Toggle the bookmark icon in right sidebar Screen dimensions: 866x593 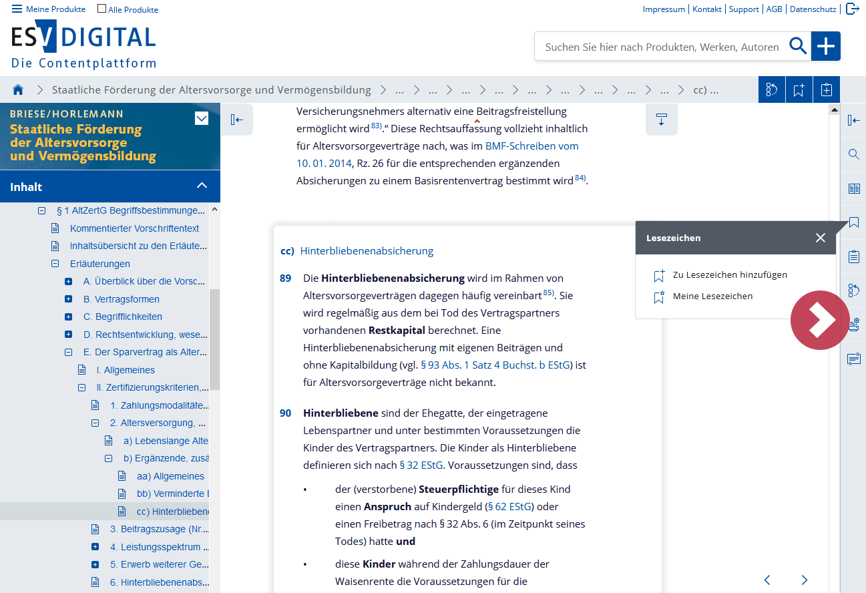coord(853,222)
